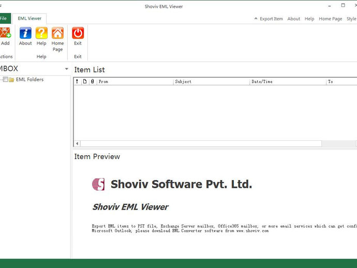The width and height of the screenshot is (357, 268).
Task: Click the document type column header icon
Action: pos(85,81)
